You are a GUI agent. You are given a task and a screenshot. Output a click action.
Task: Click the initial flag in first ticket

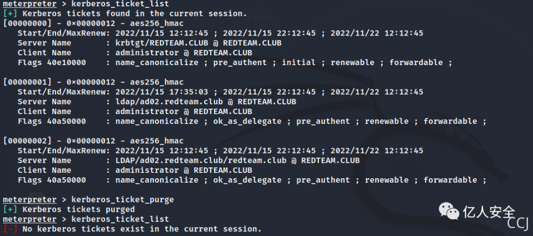point(299,63)
